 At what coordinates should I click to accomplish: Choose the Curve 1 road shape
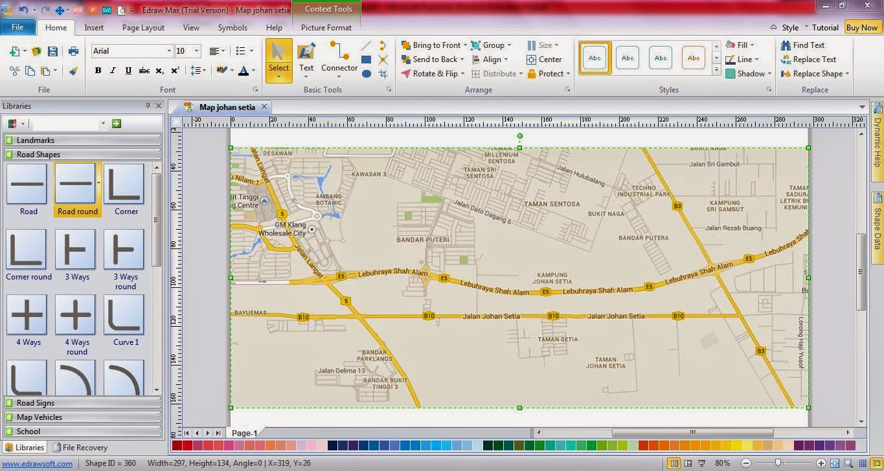click(124, 315)
